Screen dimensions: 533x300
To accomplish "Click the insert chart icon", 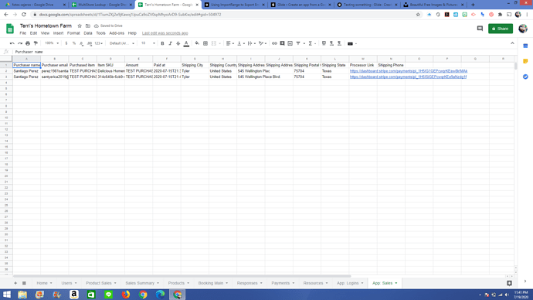I will [290, 43].
